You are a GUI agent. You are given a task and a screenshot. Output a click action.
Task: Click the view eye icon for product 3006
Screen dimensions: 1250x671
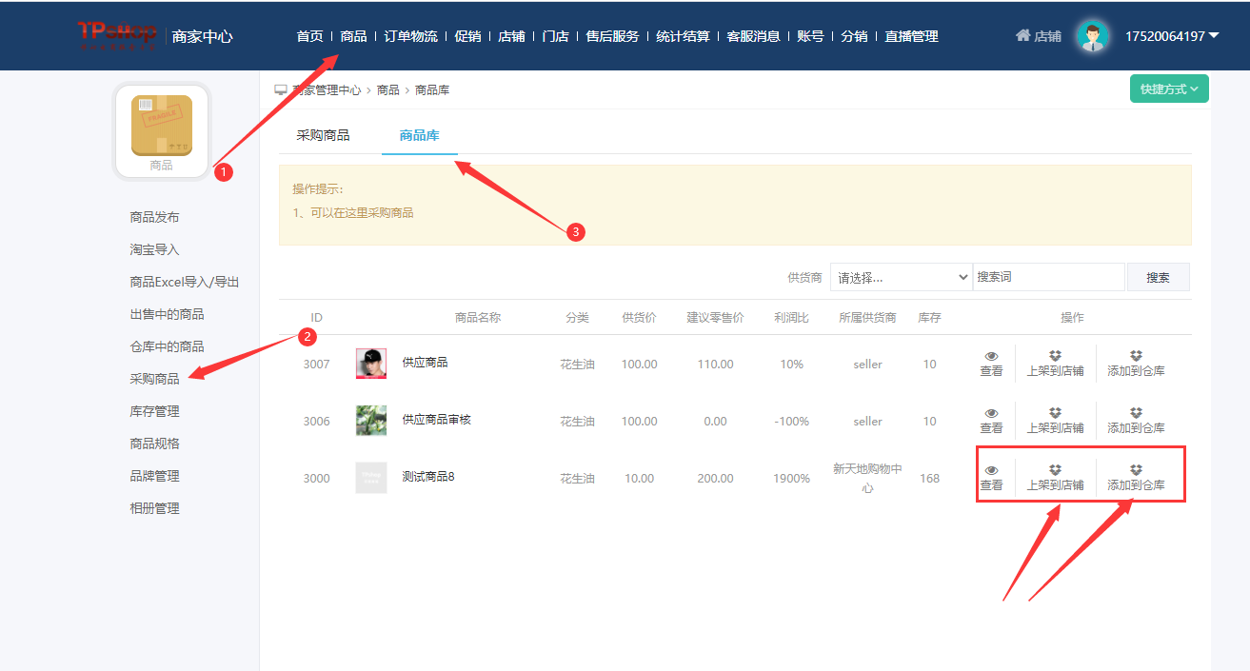pos(991,414)
